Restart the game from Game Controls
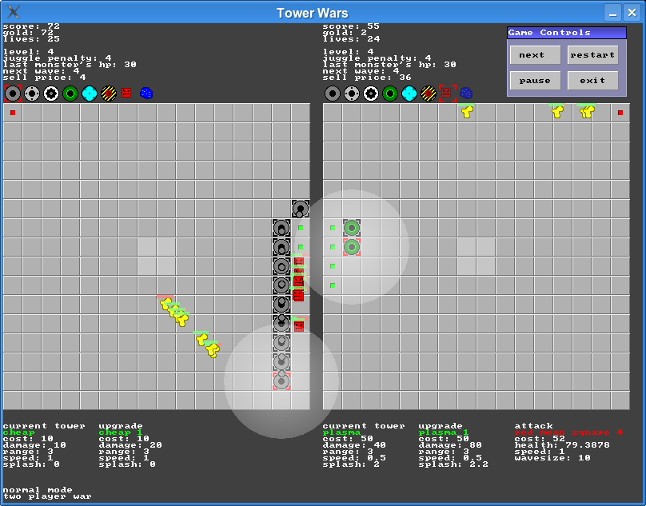The image size is (646, 506). [592, 55]
